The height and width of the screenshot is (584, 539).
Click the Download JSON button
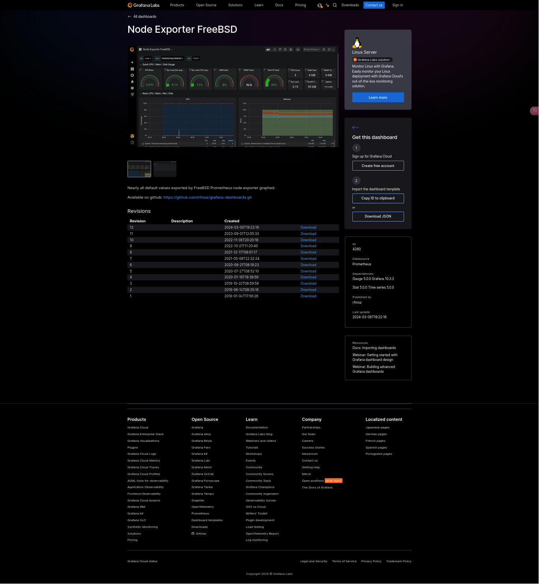coord(378,216)
